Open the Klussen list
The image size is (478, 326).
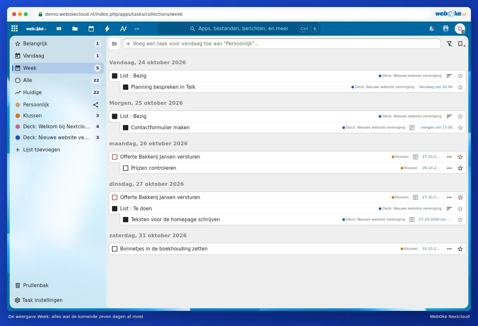point(58,116)
